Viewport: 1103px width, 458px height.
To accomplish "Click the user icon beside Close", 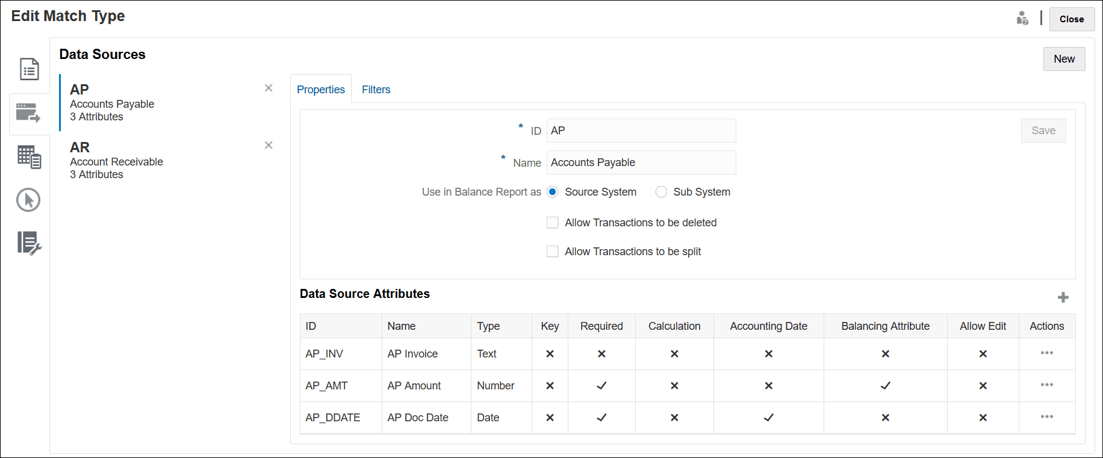I will click(1022, 19).
